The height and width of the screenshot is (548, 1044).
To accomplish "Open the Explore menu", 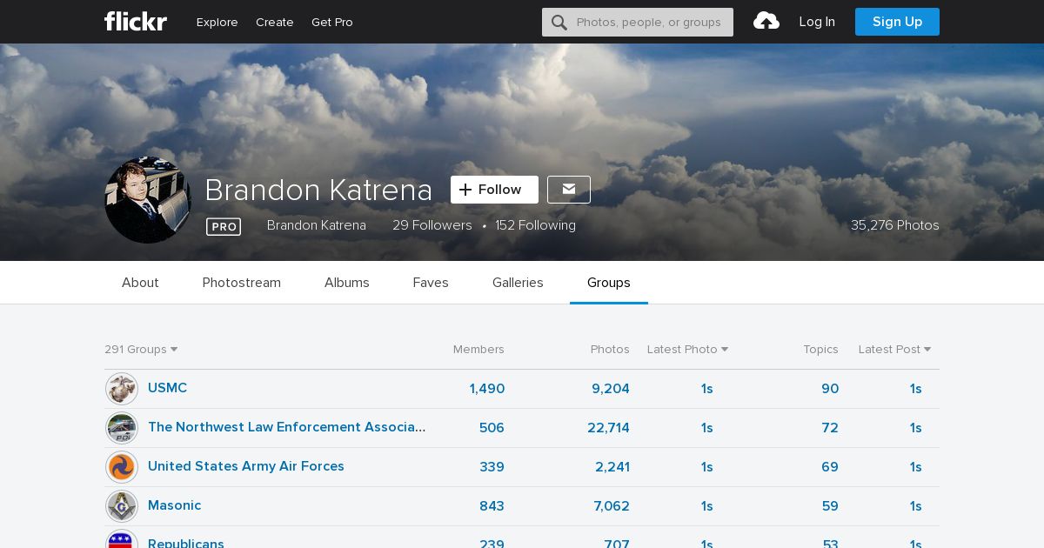I will [x=217, y=23].
